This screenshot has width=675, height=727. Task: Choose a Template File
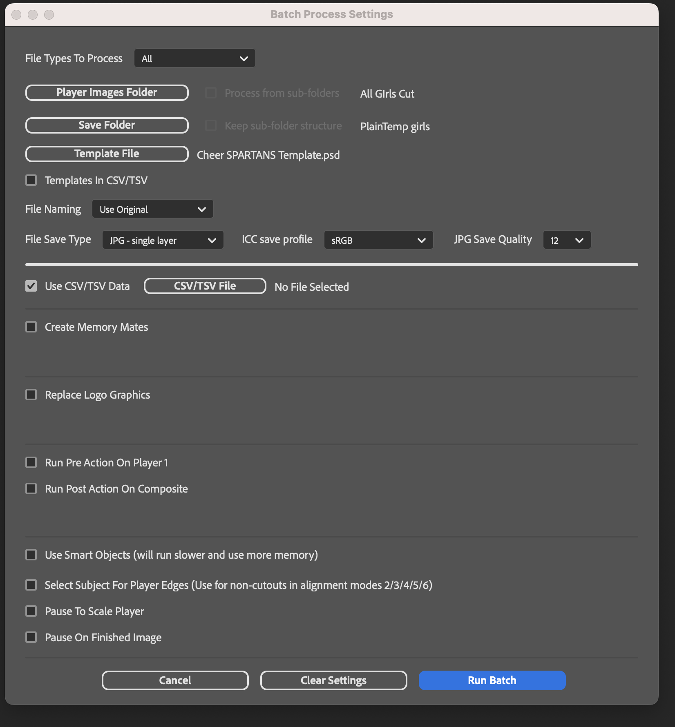(107, 154)
